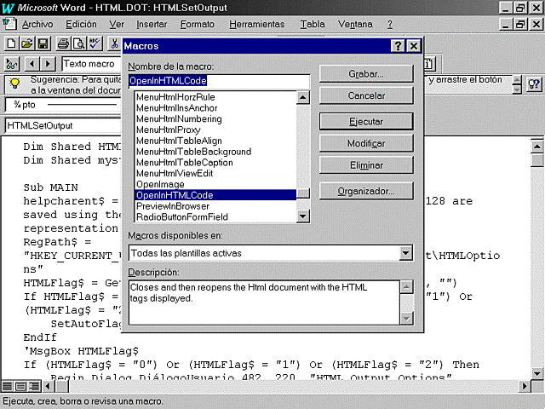Image resolution: width=545 pixels, height=409 pixels.
Task: Click the Nombre de la macro input field
Action: [x=219, y=81]
